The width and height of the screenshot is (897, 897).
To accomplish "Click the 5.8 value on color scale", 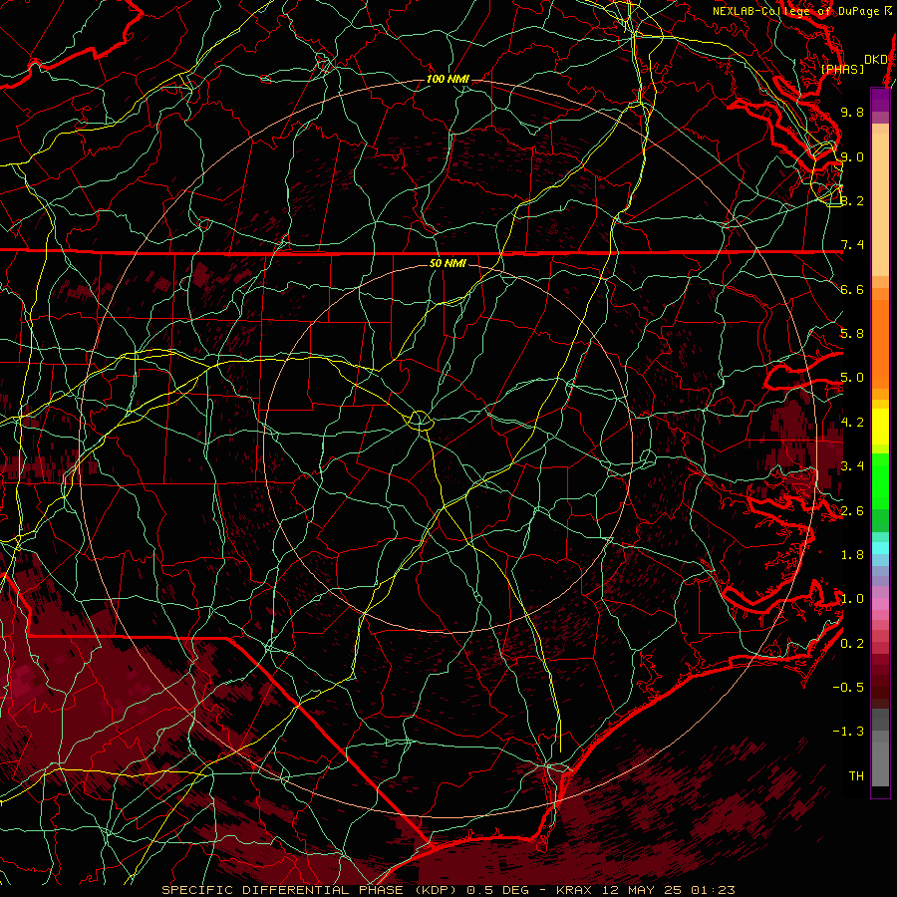I will pyautogui.click(x=852, y=334).
